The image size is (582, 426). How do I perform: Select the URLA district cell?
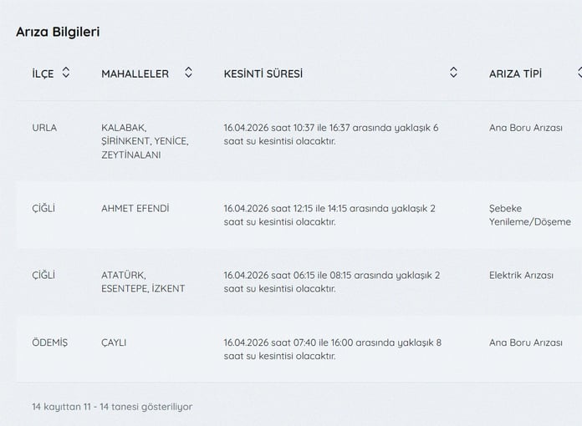(44, 128)
